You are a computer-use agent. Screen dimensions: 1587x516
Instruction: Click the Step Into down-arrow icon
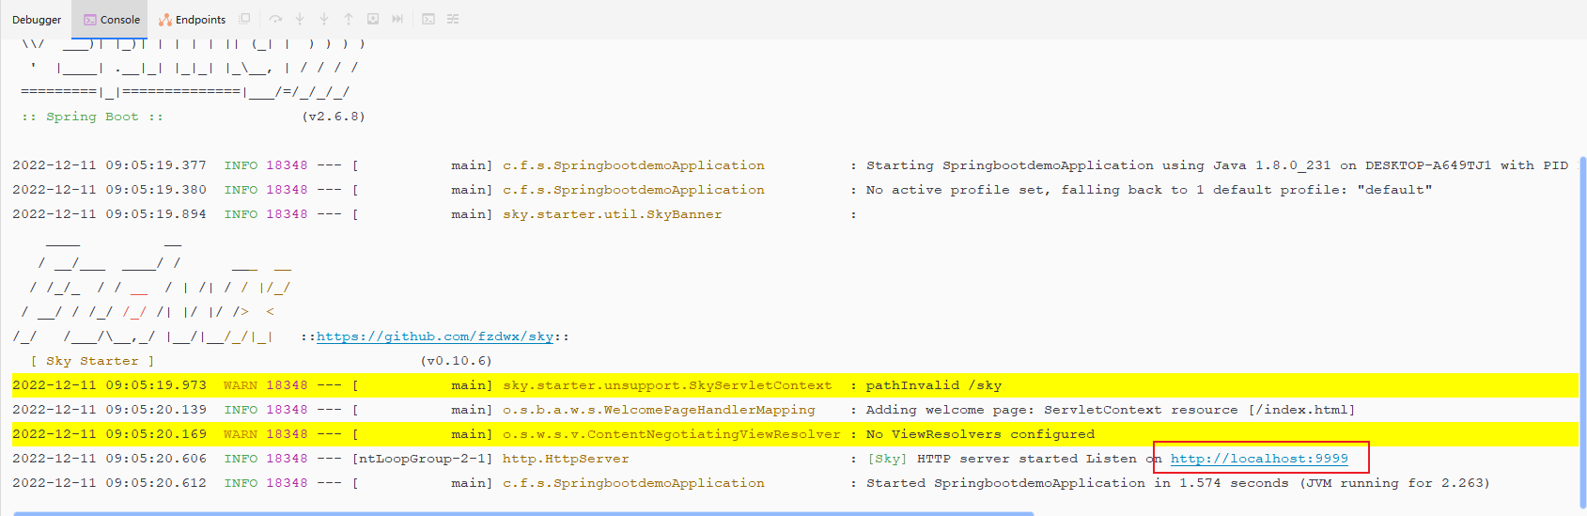tap(300, 19)
